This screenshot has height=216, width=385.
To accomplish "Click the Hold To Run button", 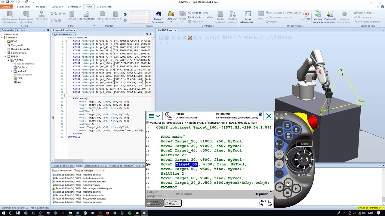I will (x=304, y=175).
